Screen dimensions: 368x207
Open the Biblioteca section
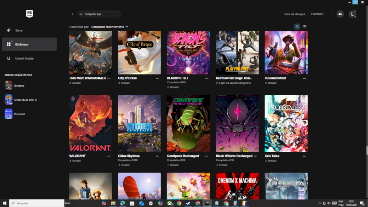click(x=29, y=44)
